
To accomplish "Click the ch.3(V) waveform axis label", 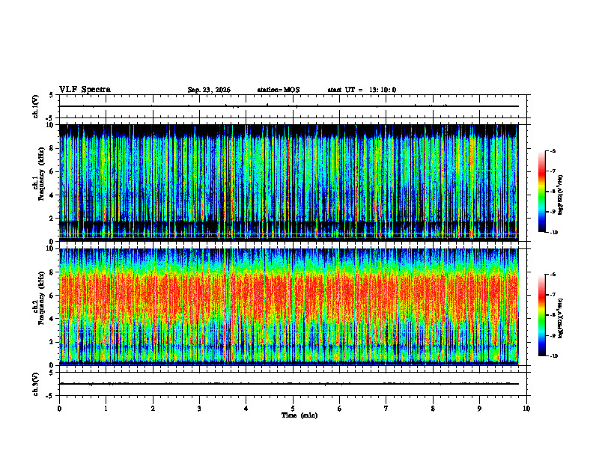I will [35, 384].
